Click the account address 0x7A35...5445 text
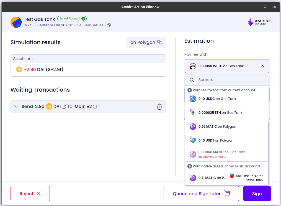The image size is (281, 206). tap(65, 25)
